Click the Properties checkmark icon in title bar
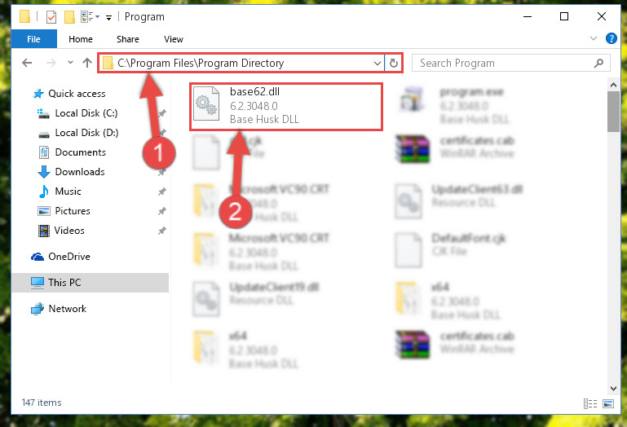Viewport: 627px width, 427px height. click(51, 17)
